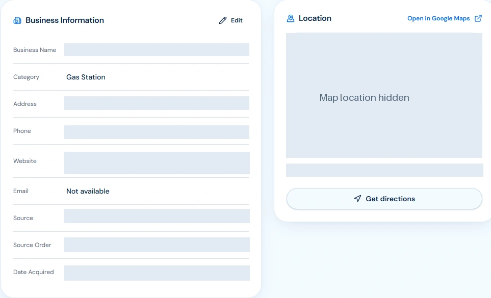Click the hidden Date Acquired value
The width and height of the screenshot is (491, 298).
click(x=157, y=273)
